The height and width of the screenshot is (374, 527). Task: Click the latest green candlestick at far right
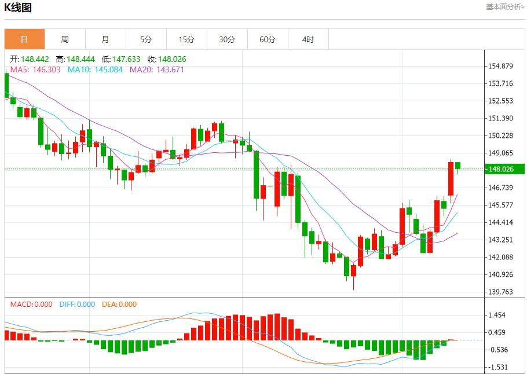coord(458,166)
